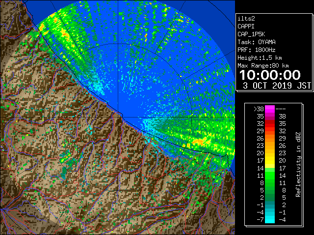This screenshot has height=235, width=314.
Task: Pick the magenta swatch for >38 dBZ
Action: (x=270, y=109)
